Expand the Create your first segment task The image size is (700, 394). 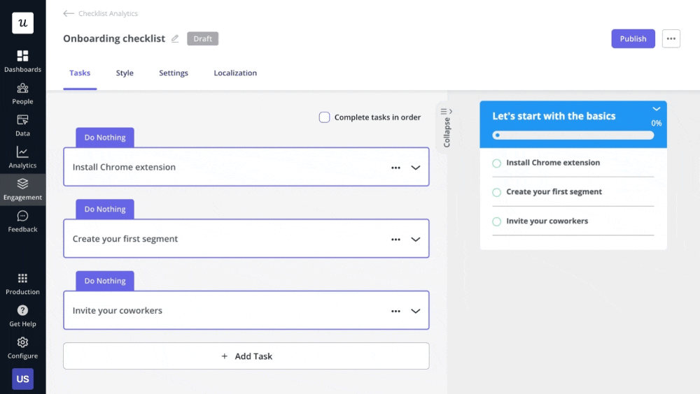tap(415, 240)
